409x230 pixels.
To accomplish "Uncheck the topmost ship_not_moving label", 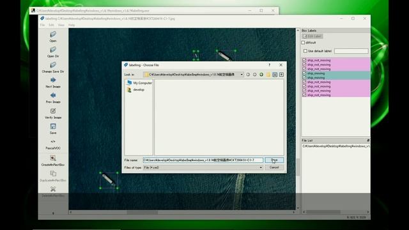I will (x=304, y=60).
